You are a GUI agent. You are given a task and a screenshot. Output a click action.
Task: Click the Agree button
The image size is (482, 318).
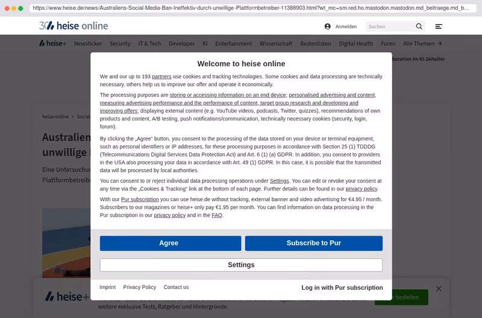coord(171,243)
